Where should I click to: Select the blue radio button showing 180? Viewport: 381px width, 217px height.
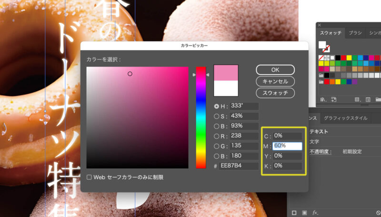pos(216,156)
